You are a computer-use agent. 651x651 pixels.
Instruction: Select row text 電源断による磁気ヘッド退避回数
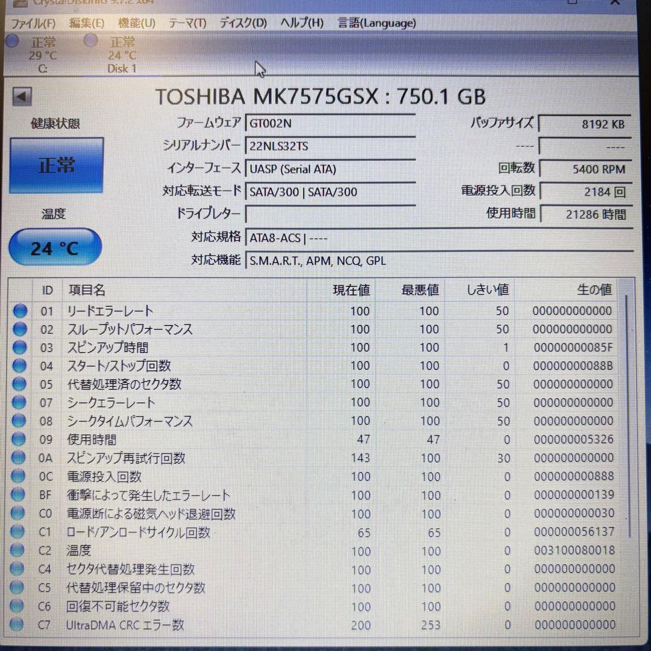pyautogui.click(x=151, y=514)
